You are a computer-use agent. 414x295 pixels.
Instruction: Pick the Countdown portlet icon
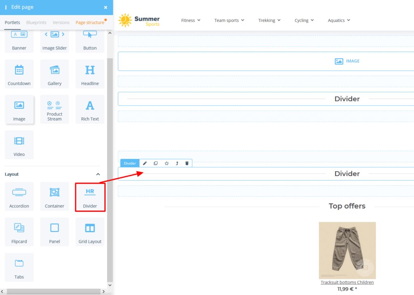(19, 74)
